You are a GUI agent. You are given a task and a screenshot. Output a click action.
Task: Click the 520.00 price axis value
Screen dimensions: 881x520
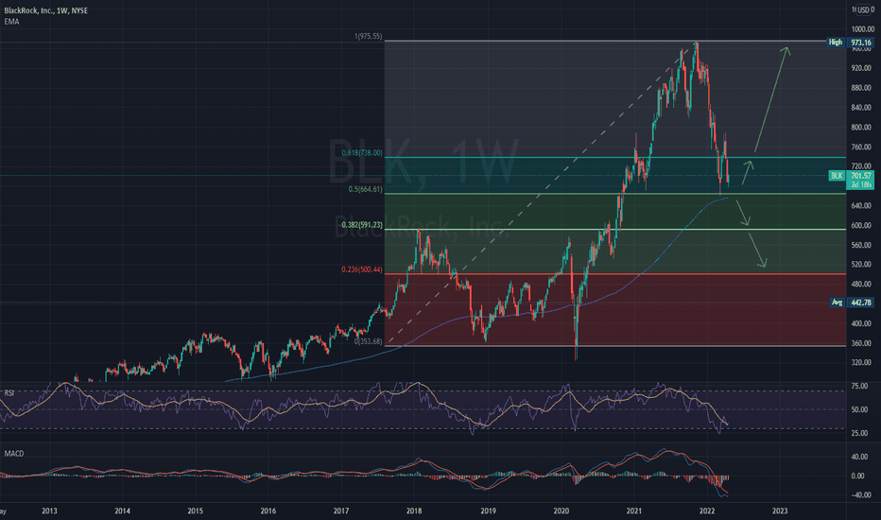point(861,264)
